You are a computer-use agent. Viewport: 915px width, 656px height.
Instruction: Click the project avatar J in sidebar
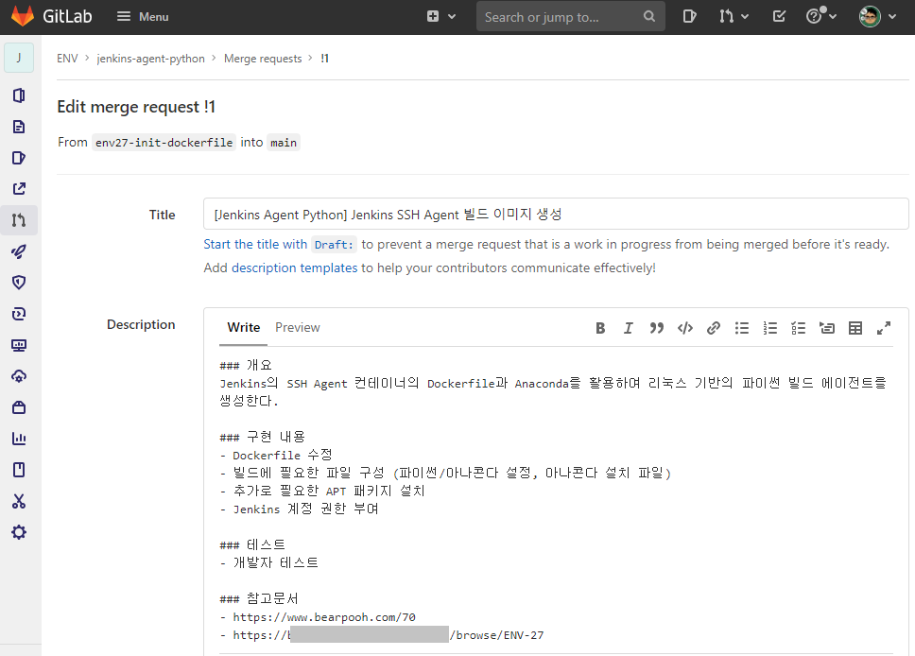(x=19, y=58)
